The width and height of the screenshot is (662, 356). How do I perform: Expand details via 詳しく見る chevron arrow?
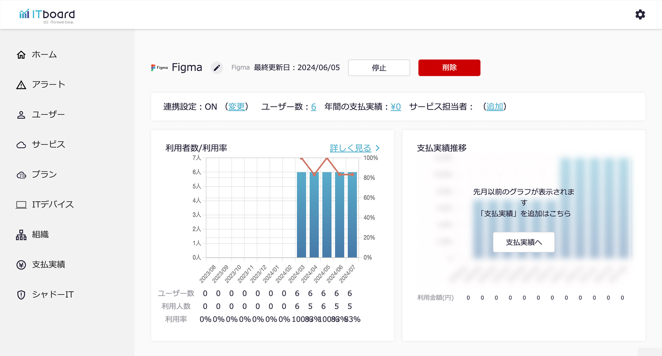click(378, 148)
